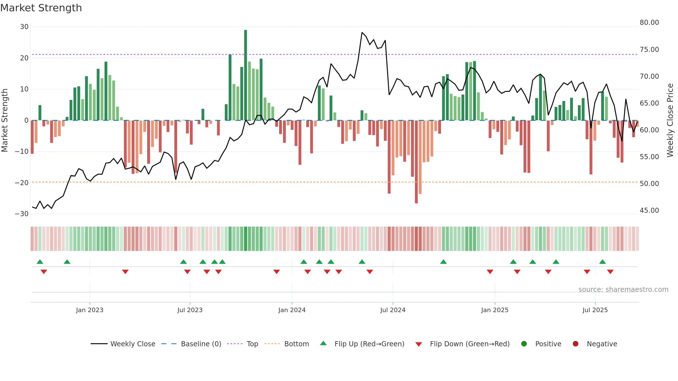This screenshot has width=678, height=381.
Task: Click the lone flip-down triangle before Jan 2024
Action: click(277, 271)
